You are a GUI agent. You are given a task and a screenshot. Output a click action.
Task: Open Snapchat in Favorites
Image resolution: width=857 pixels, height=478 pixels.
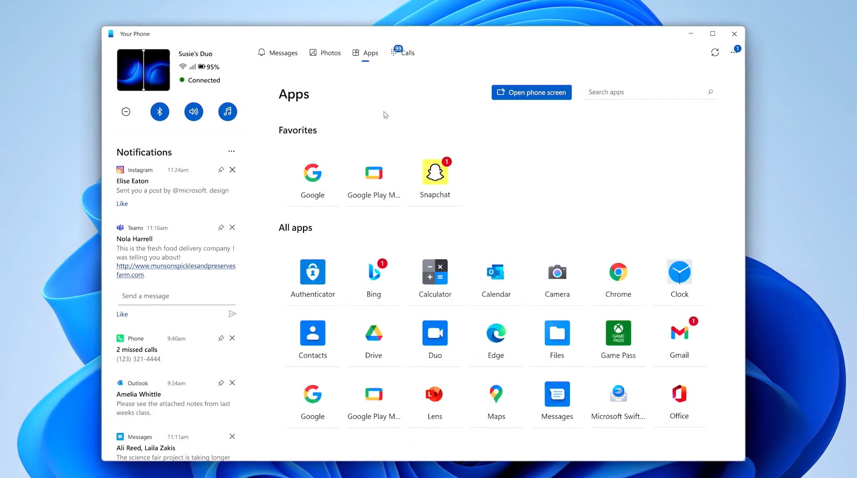click(x=435, y=179)
